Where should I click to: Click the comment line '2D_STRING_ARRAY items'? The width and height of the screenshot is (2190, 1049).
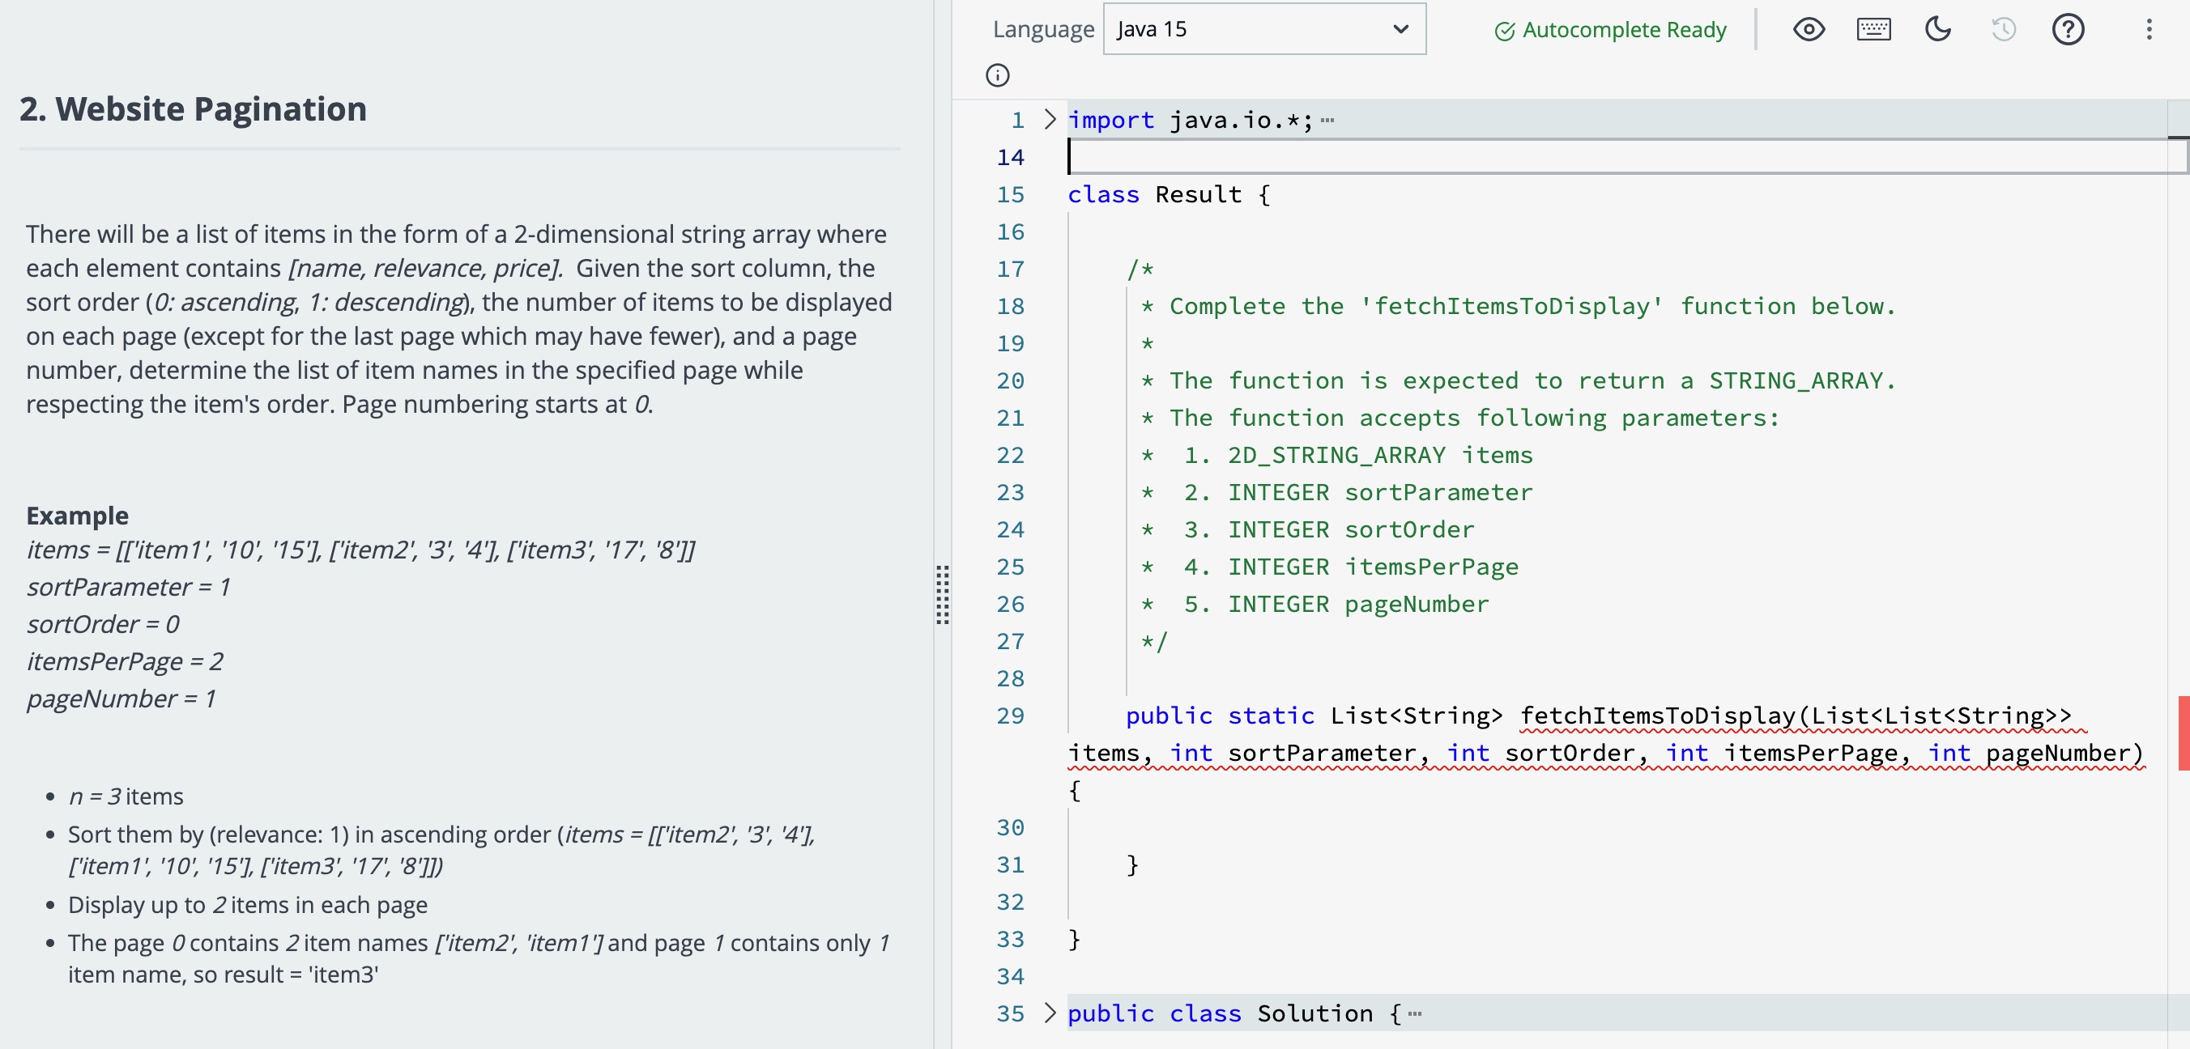pos(1380,455)
